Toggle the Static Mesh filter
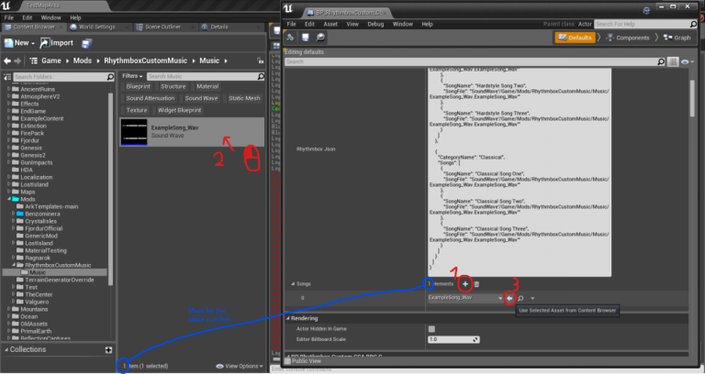705x374 pixels. (x=244, y=98)
